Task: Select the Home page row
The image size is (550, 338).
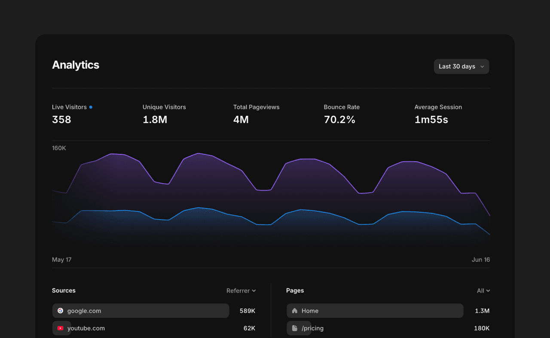Action: 388,311
